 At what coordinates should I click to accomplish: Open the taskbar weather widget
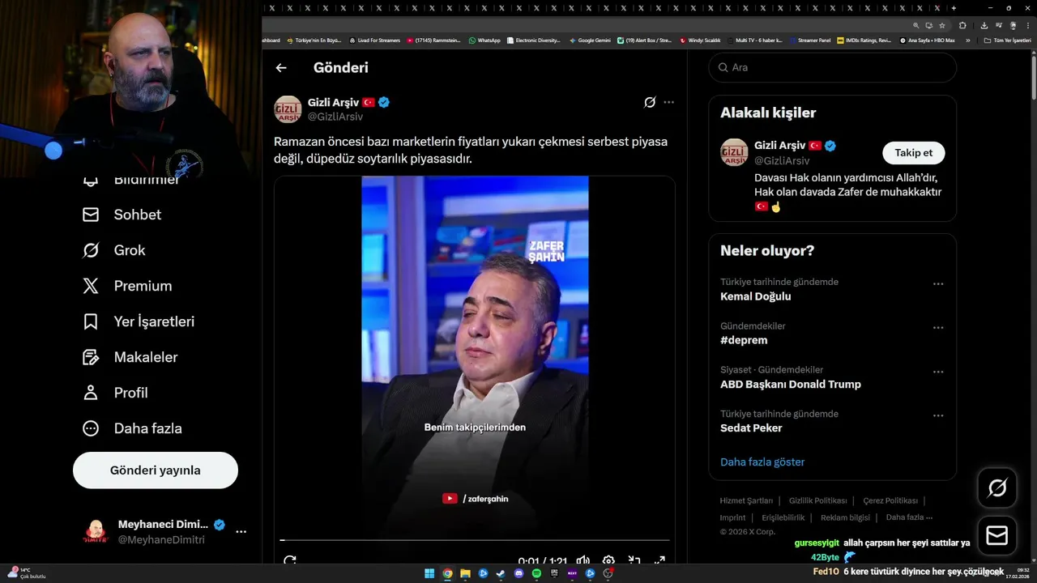coord(27,573)
